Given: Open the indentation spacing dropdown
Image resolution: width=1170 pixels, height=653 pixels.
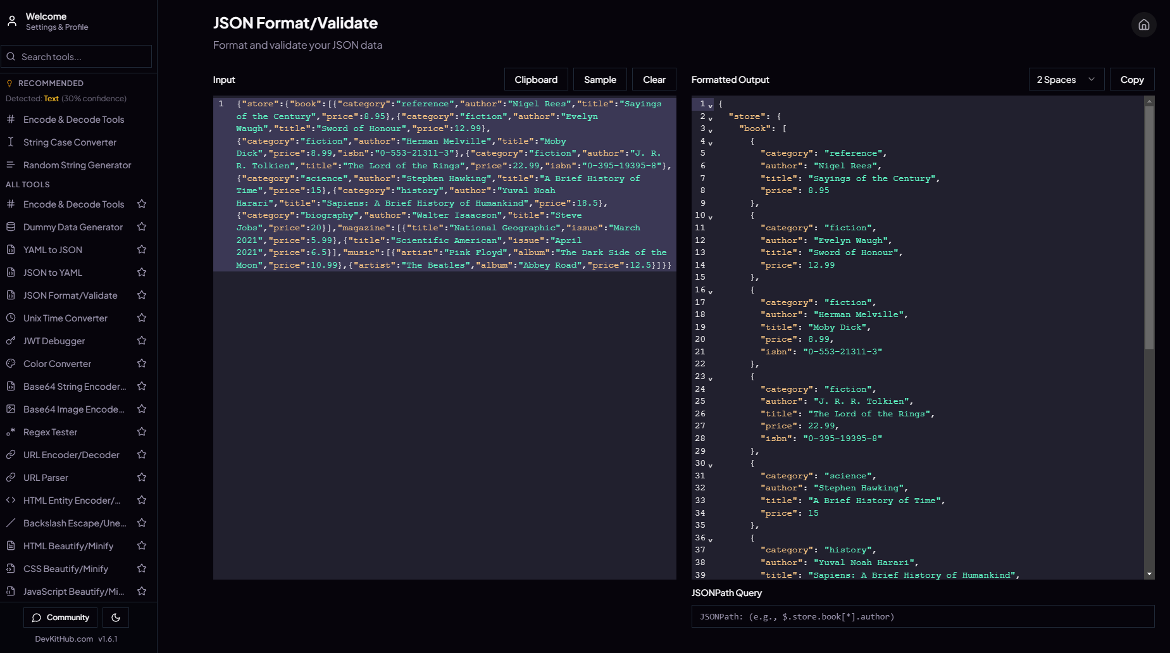Looking at the screenshot, I should (x=1066, y=79).
